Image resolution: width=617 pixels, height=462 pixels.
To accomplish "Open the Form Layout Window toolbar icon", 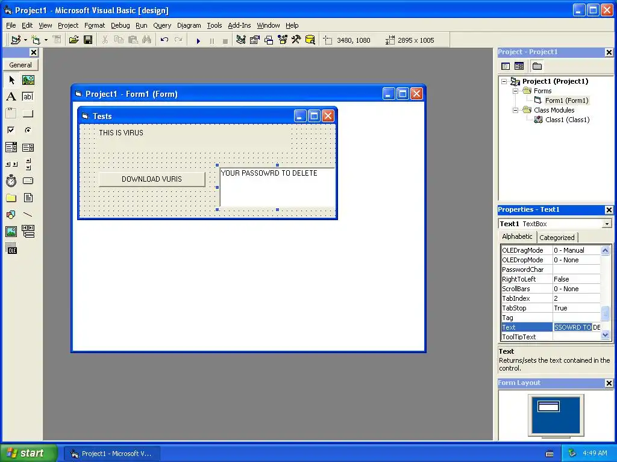I will tap(269, 40).
